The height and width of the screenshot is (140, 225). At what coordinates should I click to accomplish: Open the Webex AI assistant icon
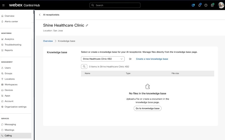193,5
